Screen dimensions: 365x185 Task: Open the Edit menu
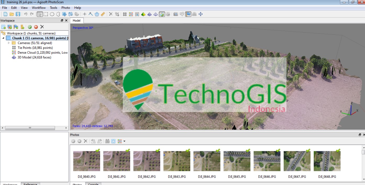(x=14, y=8)
